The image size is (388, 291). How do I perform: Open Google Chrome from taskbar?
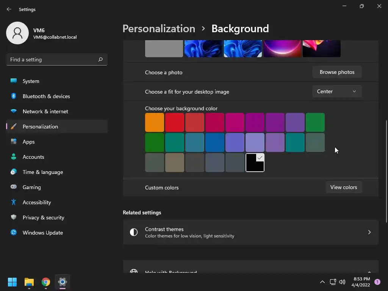[x=46, y=282]
